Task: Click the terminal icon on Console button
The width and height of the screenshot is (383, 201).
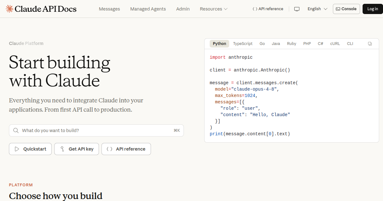Action: pyautogui.click(x=338, y=9)
